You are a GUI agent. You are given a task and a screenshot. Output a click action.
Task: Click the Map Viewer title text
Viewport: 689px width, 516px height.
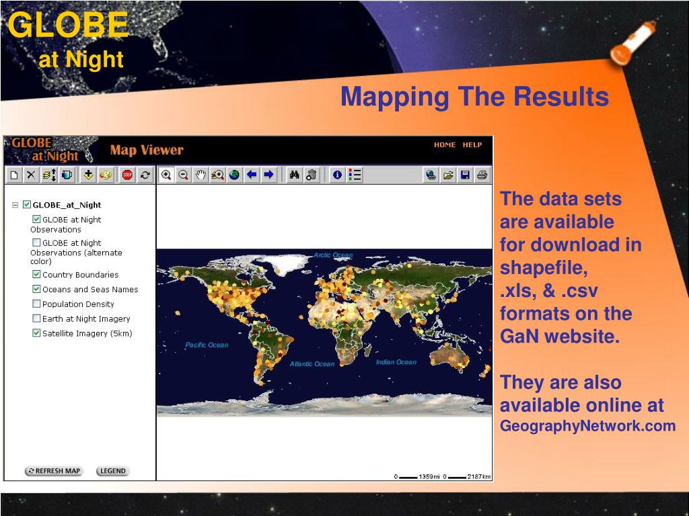coord(147,150)
